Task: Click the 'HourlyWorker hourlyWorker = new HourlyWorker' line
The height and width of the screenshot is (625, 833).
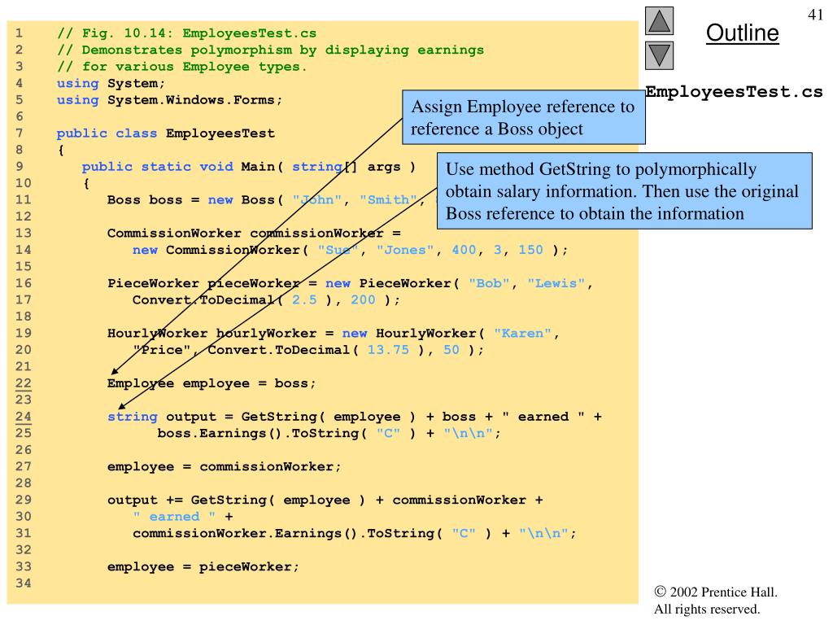Action: coord(333,334)
